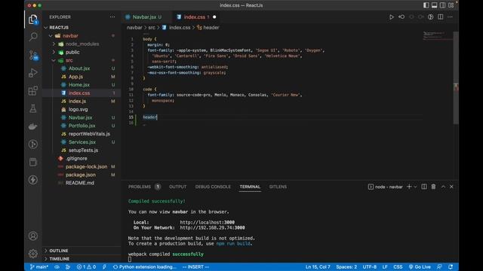
Task: Click the notifications bell in status bar
Action: coord(451,266)
